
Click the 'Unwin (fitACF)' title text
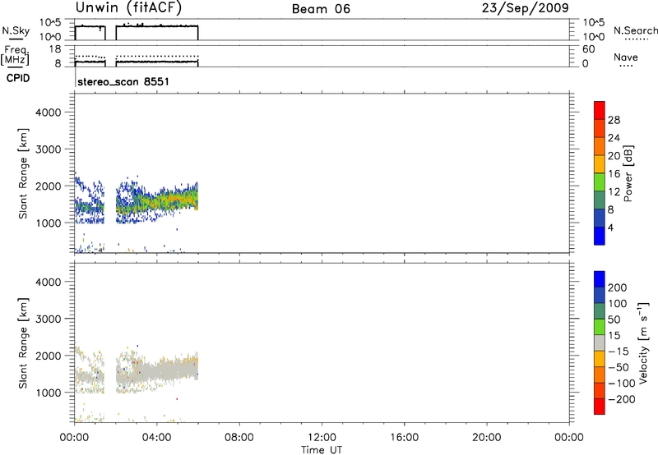tap(128, 8)
